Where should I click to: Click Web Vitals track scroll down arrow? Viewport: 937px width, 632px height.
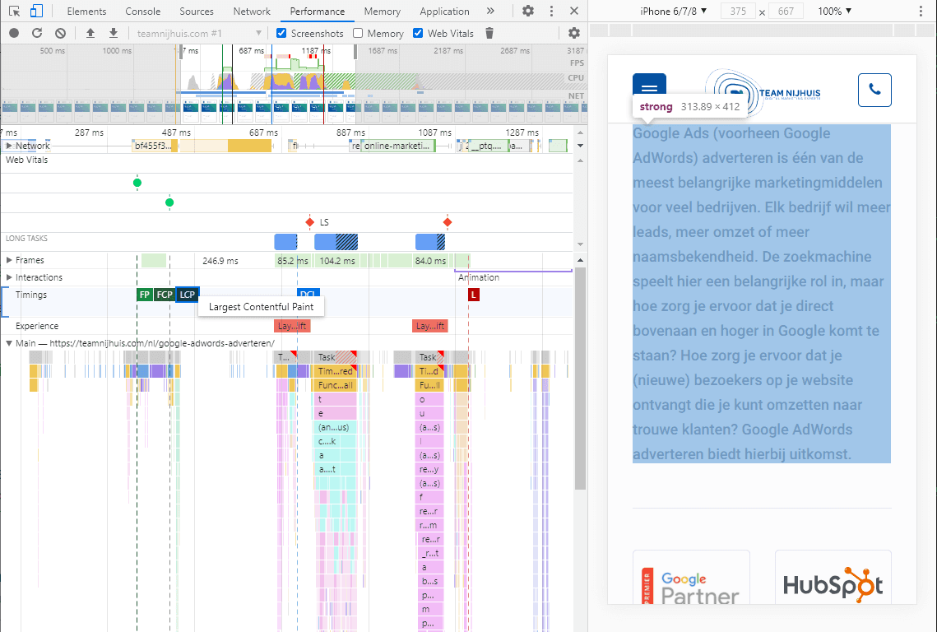click(580, 244)
